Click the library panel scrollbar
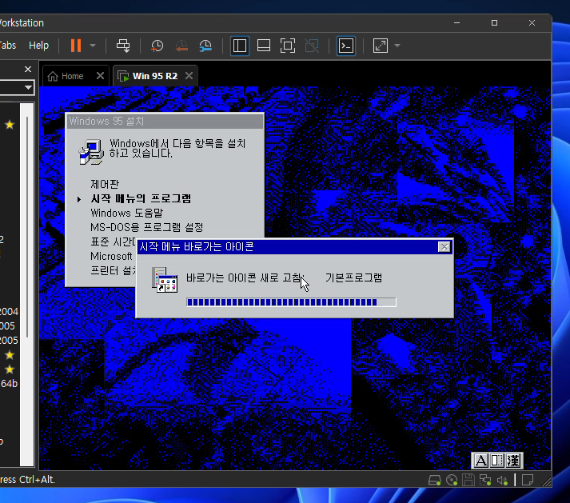The width and height of the screenshot is (570, 503). pos(27,227)
